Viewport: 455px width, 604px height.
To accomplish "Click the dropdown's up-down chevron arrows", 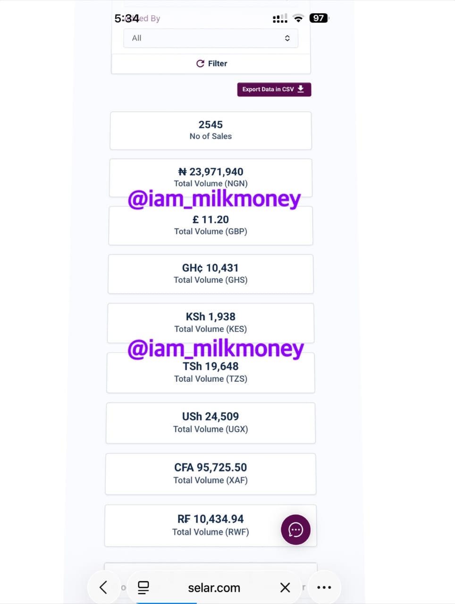I will point(287,38).
